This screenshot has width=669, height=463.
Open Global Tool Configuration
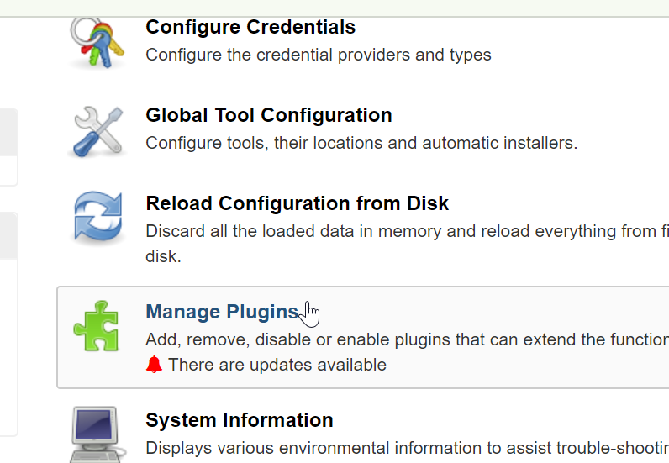[x=268, y=115]
